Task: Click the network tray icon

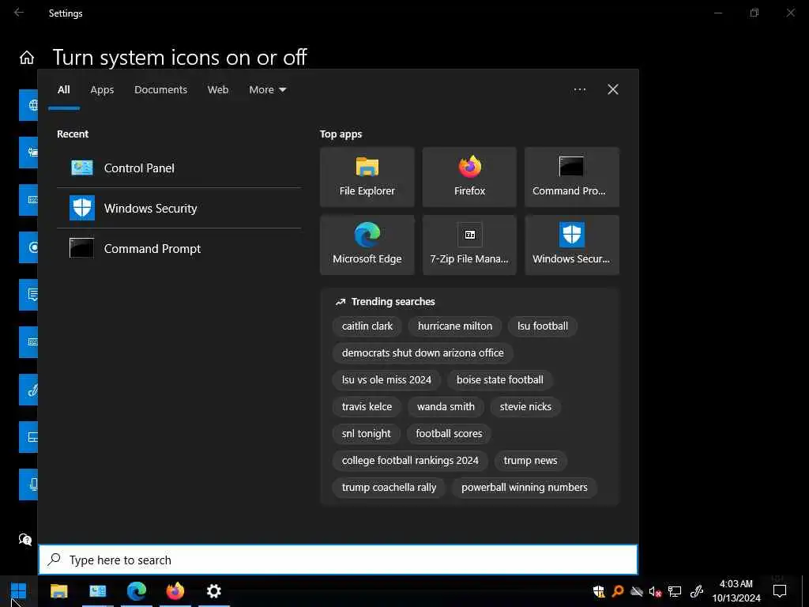Action: (675, 591)
